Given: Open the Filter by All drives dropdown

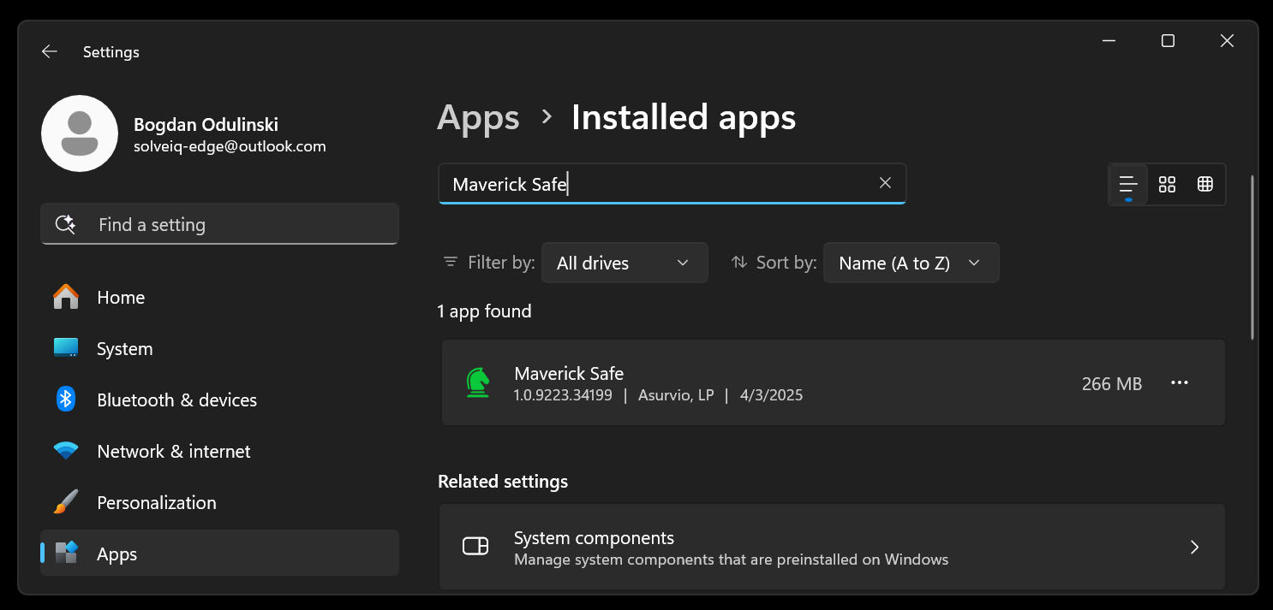Looking at the screenshot, I should (625, 263).
